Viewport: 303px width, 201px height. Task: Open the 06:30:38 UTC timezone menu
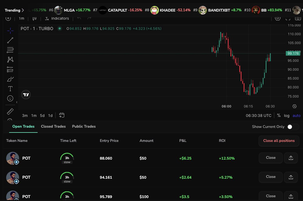(x=259, y=116)
